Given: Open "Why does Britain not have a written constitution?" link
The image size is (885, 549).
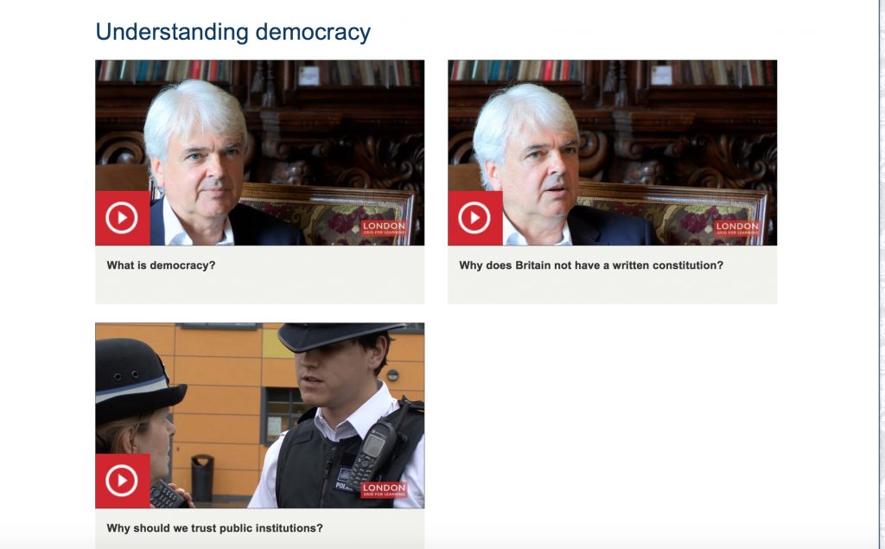Looking at the screenshot, I should [591, 265].
